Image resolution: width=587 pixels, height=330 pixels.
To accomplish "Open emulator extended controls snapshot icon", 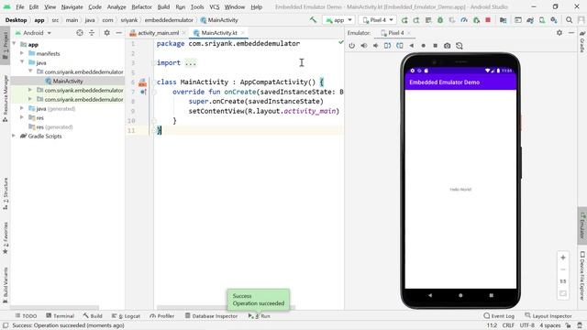I will (x=460, y=46).
